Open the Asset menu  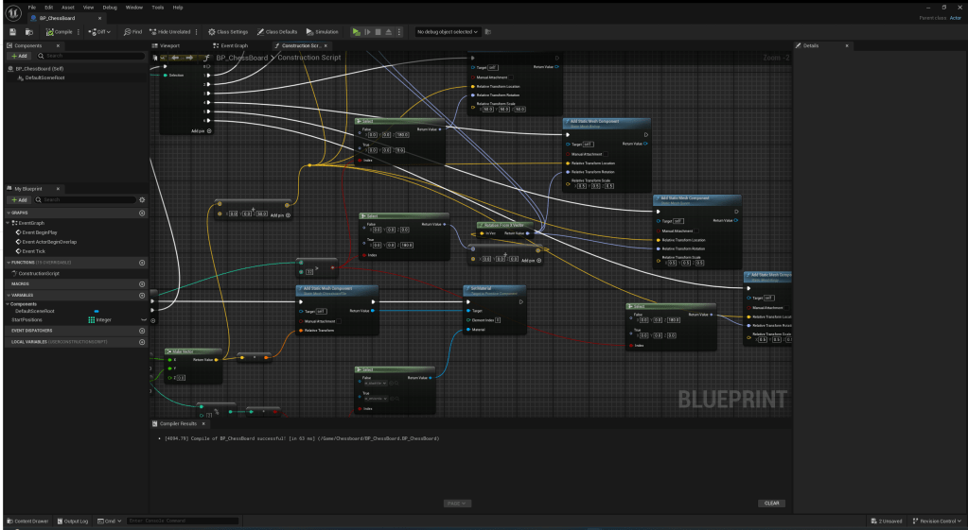(68, 7)
